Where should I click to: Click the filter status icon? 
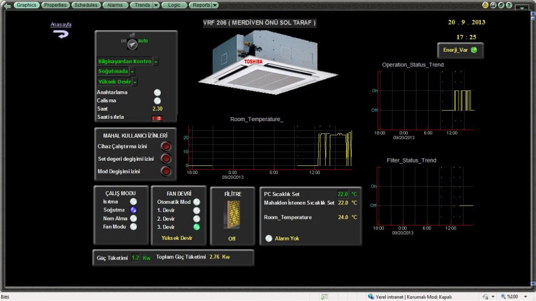[x=232, y=215]
